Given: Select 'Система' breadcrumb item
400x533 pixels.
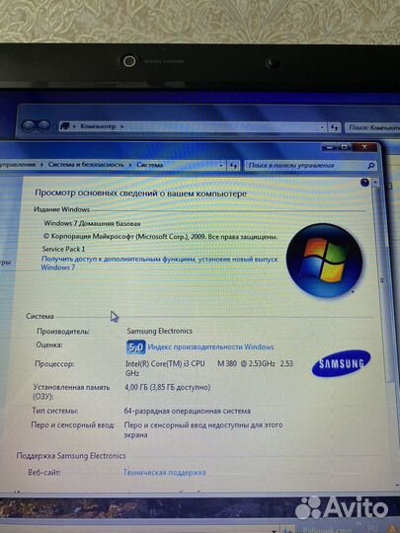Looking at the screenshot, I should (150, 165).
